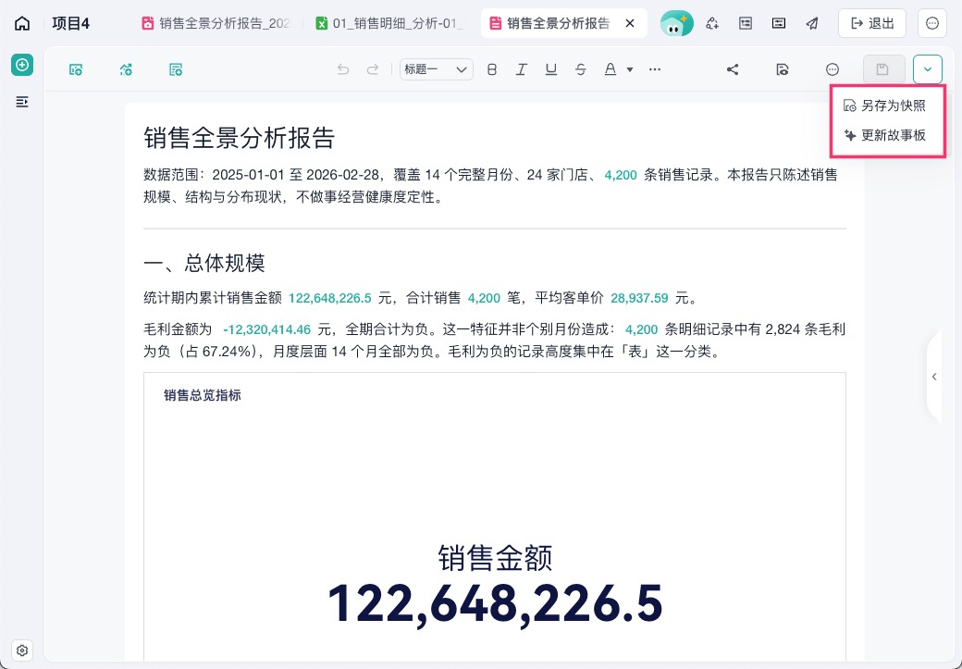Show more formatting options ellipsis
This screenshot has width=962, height=669.
pos(655,70)
